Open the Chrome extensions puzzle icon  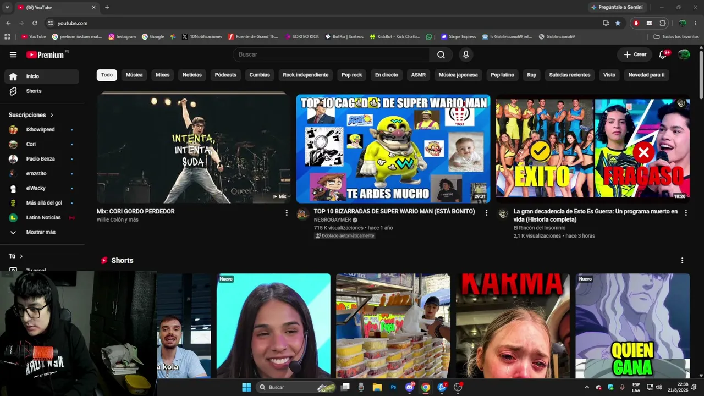click(663, 23)
